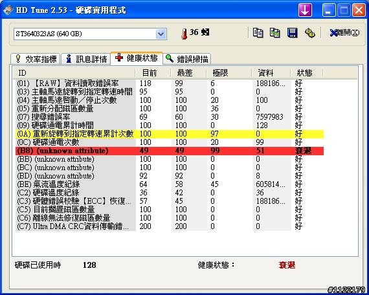The image size is (369, 295).
Task: Minimize the HD Tune window
Action: 329,10
